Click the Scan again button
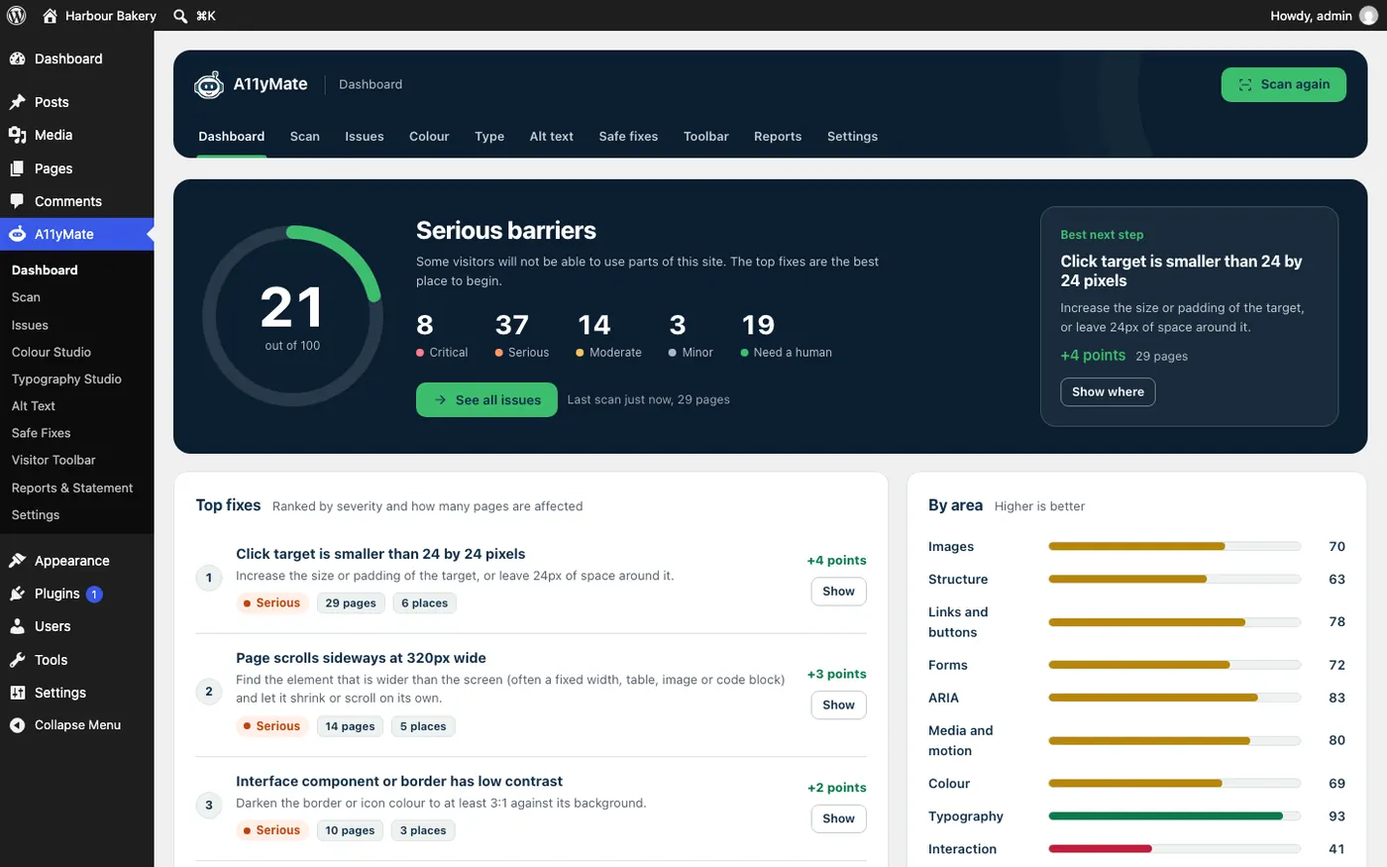Screen dimensions: 1387x867 (1283, 84)
